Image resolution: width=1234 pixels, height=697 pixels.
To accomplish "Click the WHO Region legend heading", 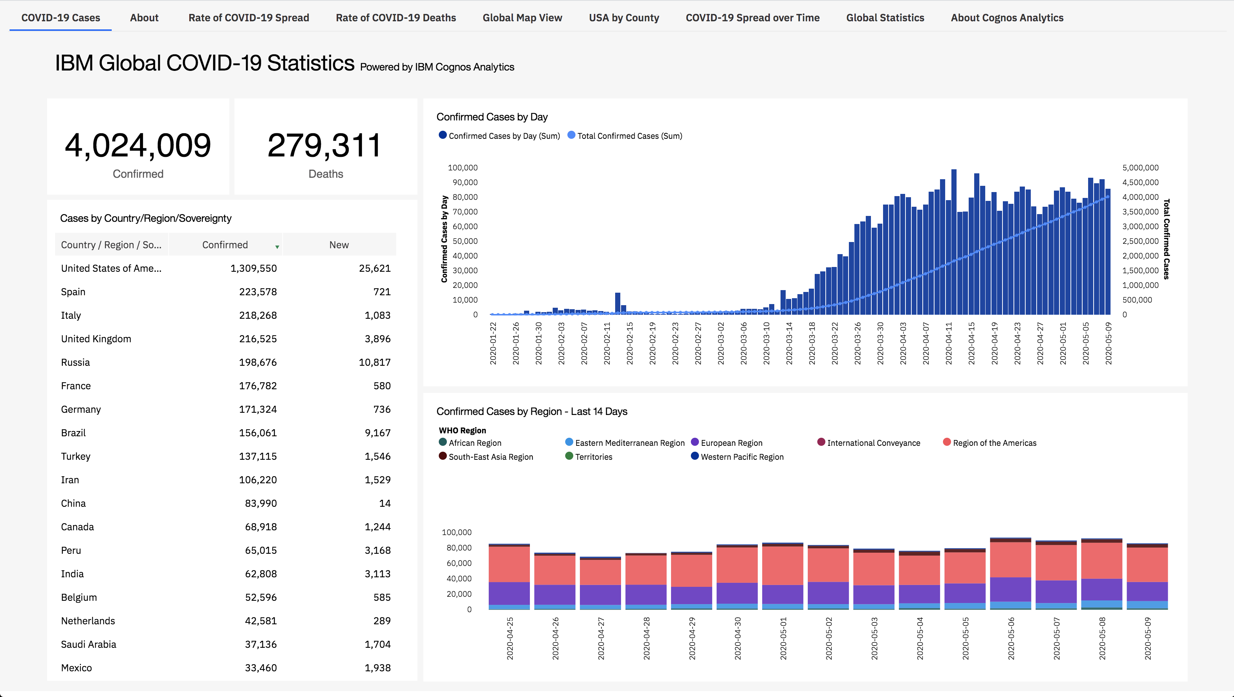I will tap(462, 430).
